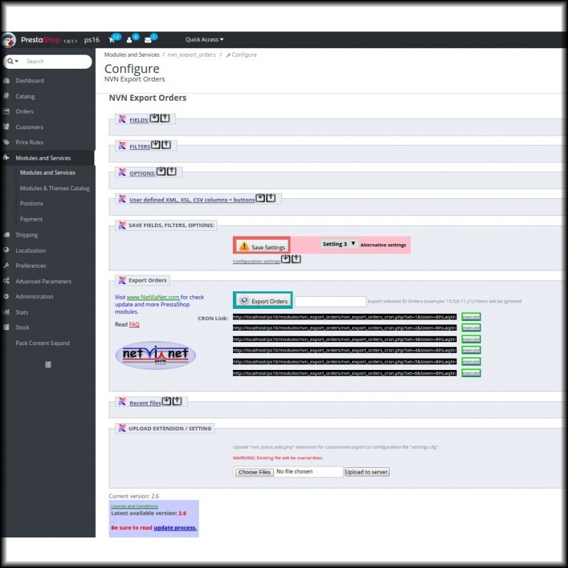Expand the FIELDS section link
The width and height of the screenshot is (568, 568).
coord(139,120)
